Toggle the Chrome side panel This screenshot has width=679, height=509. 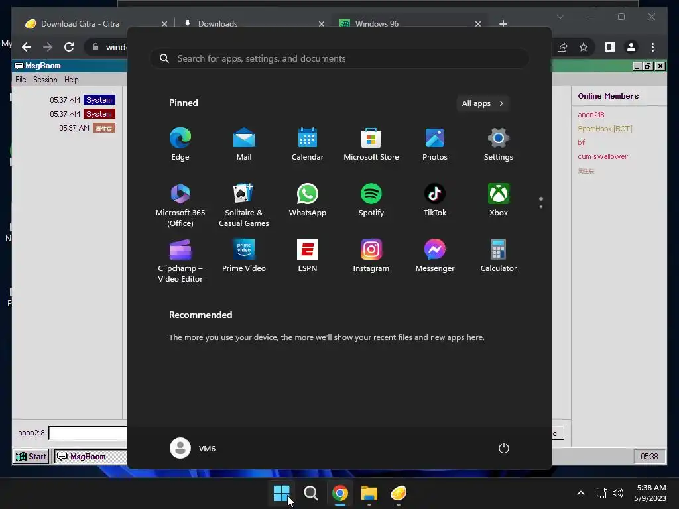pos(610,47)
